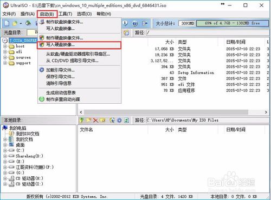Click the upper 路径 field showing /

point(208,32)
